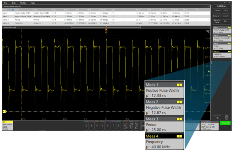
Task: Click the Add New Ref icon
Action: (131, 126)
